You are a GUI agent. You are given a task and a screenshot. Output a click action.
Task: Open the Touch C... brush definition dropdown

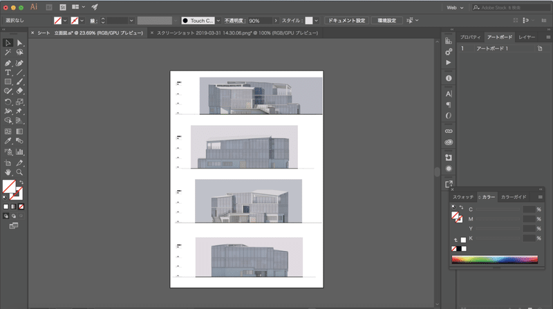click(218, 21)
